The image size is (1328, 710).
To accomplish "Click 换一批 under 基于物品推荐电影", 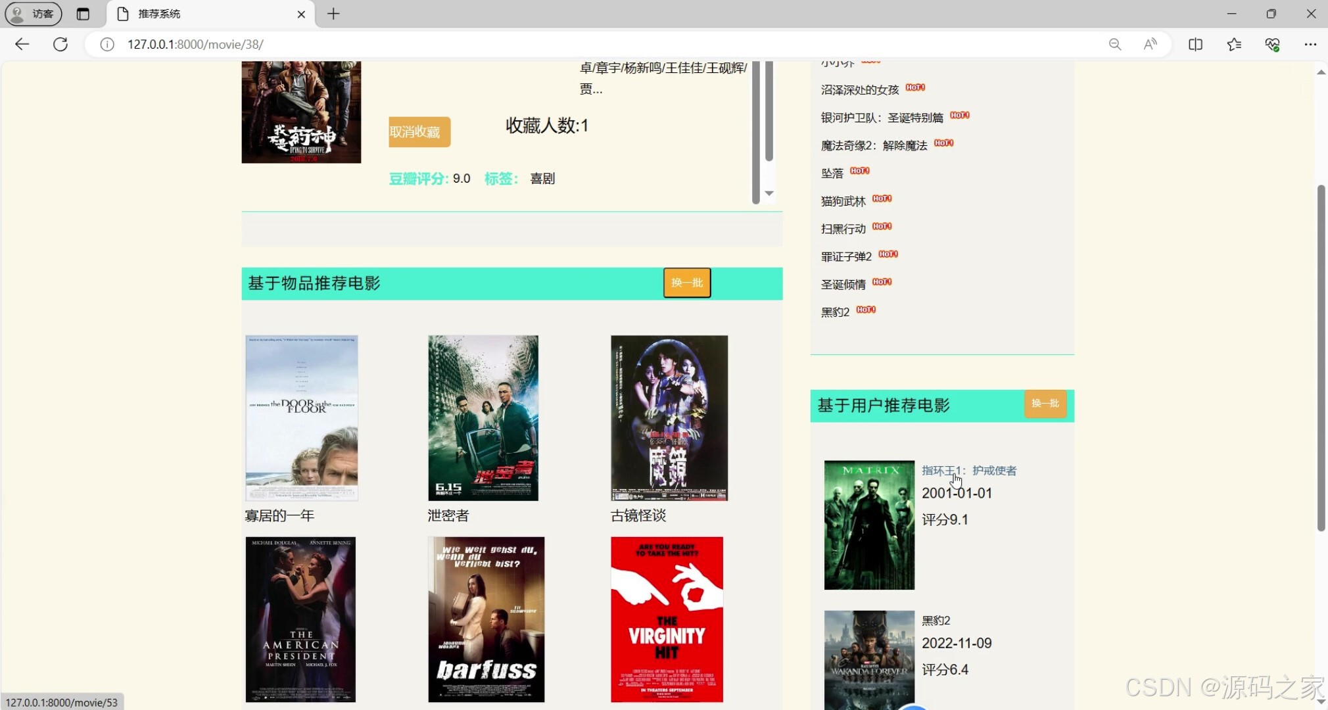I will [x=686, y=283].
